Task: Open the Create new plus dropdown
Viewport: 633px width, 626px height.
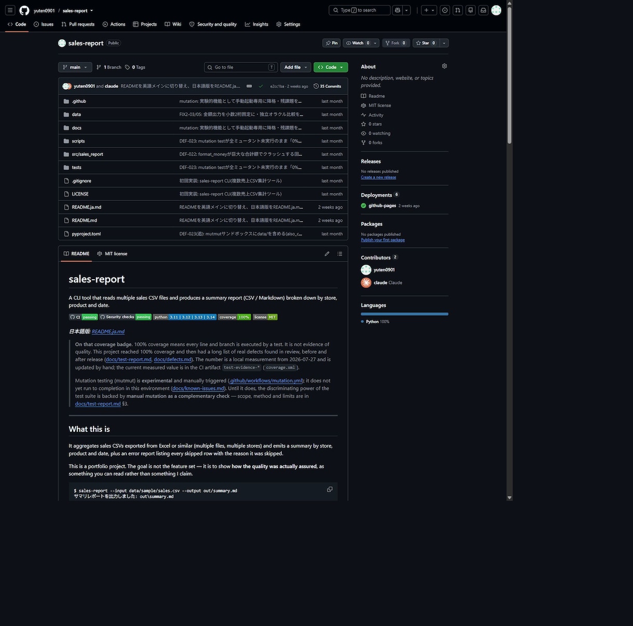Action: (x=429, y=10)
